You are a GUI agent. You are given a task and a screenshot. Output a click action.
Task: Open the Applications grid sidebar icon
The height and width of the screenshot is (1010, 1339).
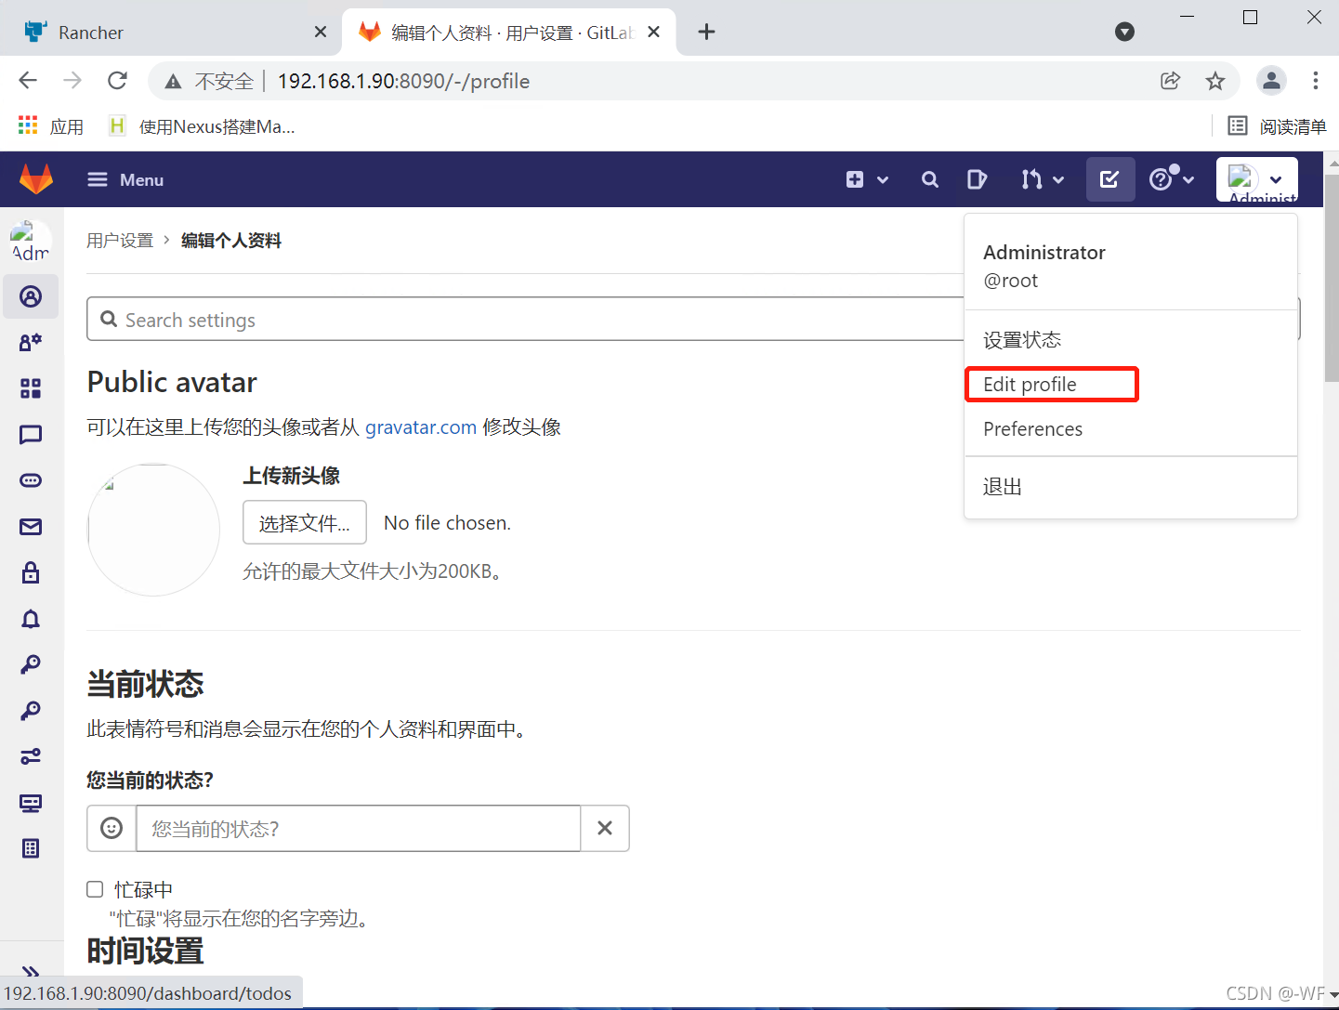tap(31, 388)
